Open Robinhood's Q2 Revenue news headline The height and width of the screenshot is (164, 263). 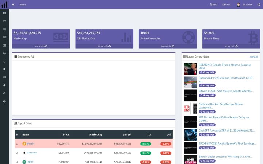point(225,79)
